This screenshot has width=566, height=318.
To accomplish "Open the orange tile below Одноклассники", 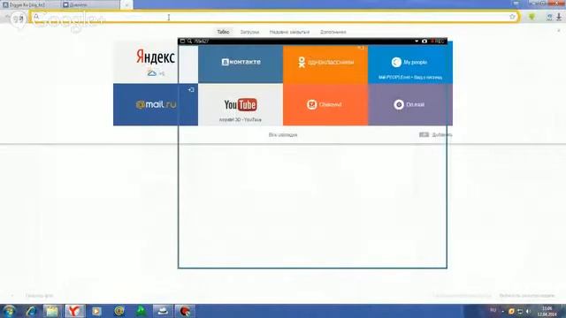I will 325,104.
